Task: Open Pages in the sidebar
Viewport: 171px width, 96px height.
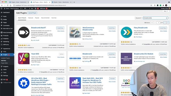Action: [x=5, y=22]
